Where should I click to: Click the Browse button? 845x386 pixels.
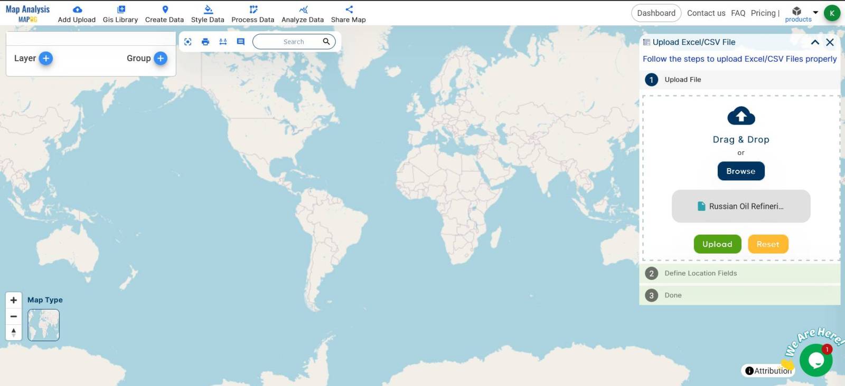pyautogui.click(x=740, y=171)
